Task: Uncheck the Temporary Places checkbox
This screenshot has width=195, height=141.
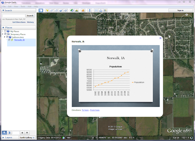Action: [5, 34]
